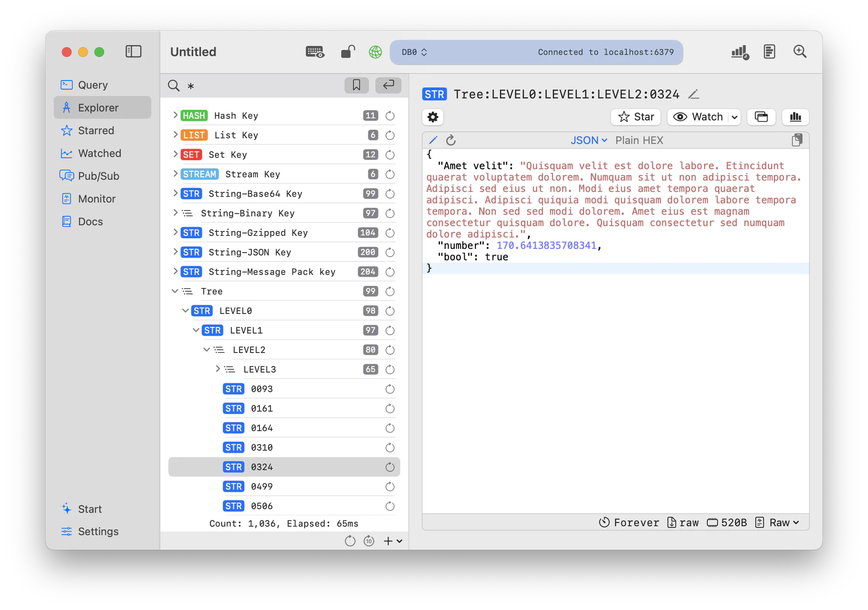Star the current key

click(636, 117)
